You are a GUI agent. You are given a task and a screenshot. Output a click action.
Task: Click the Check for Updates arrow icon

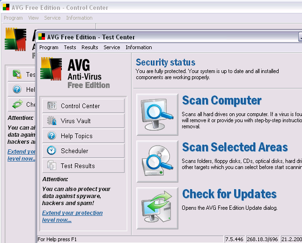(157, 208)
